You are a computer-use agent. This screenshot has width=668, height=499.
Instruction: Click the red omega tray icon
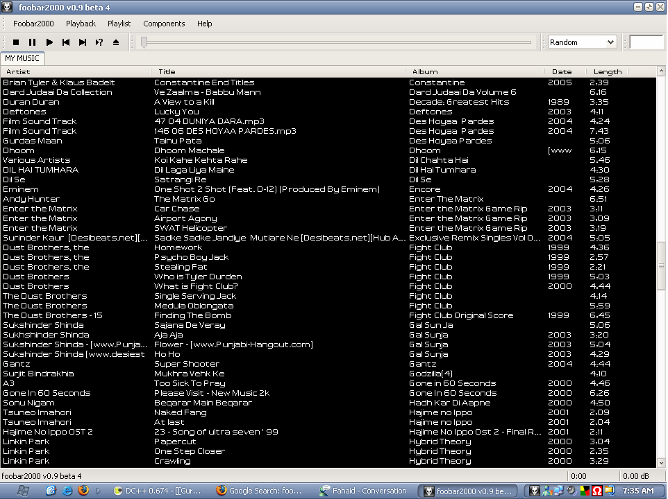pos(597,491)
